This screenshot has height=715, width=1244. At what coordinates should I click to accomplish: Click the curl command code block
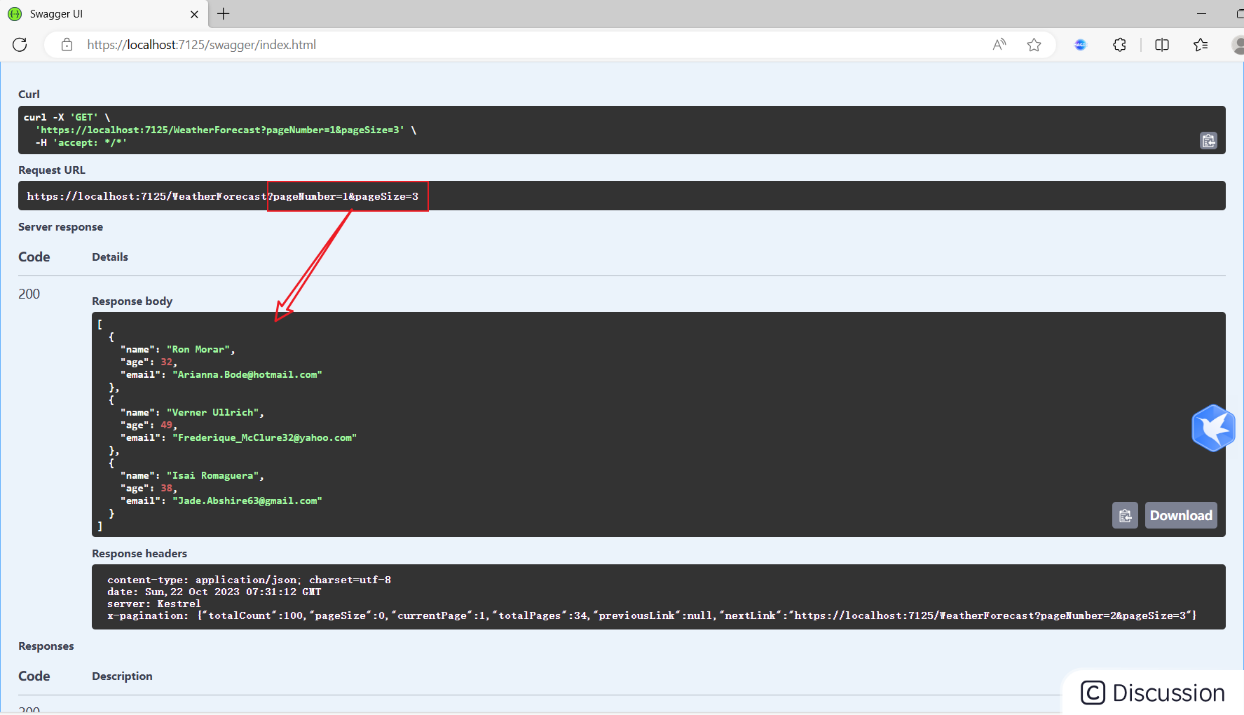coord(622,130)
